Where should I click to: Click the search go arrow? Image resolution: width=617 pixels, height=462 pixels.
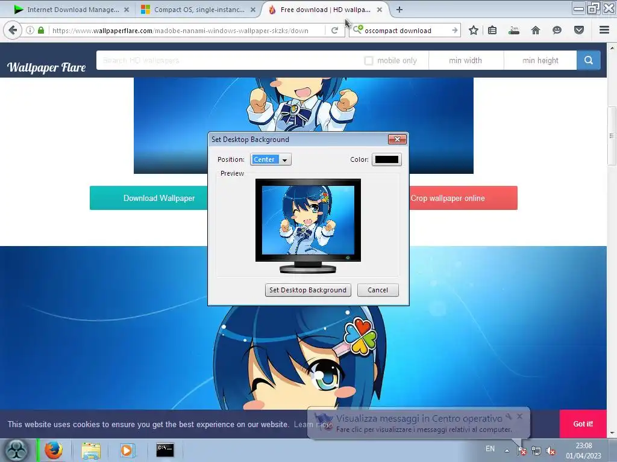[x=455, y=30]
